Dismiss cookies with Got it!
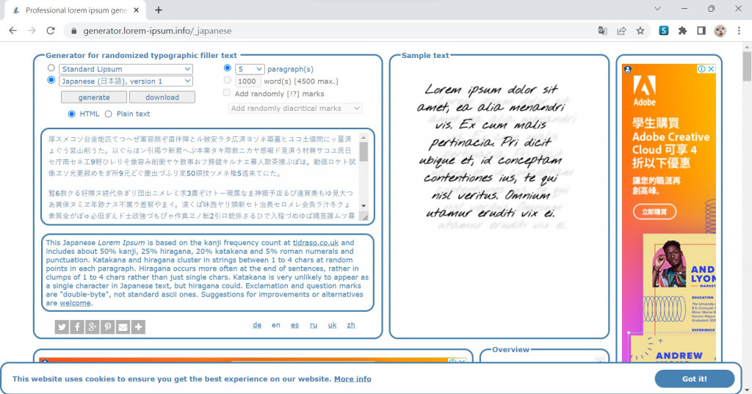 click(695, 379)
